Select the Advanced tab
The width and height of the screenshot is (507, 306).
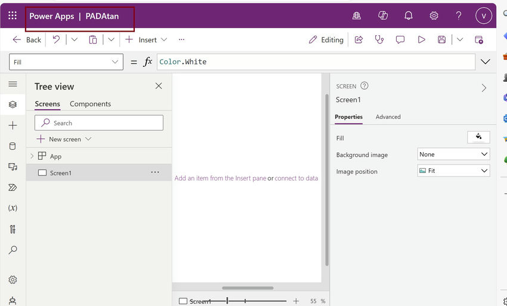pos(388,117)
